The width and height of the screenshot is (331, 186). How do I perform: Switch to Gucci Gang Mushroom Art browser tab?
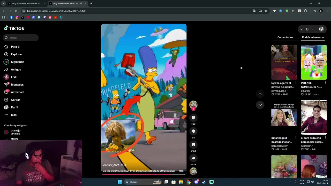point(26,4)
